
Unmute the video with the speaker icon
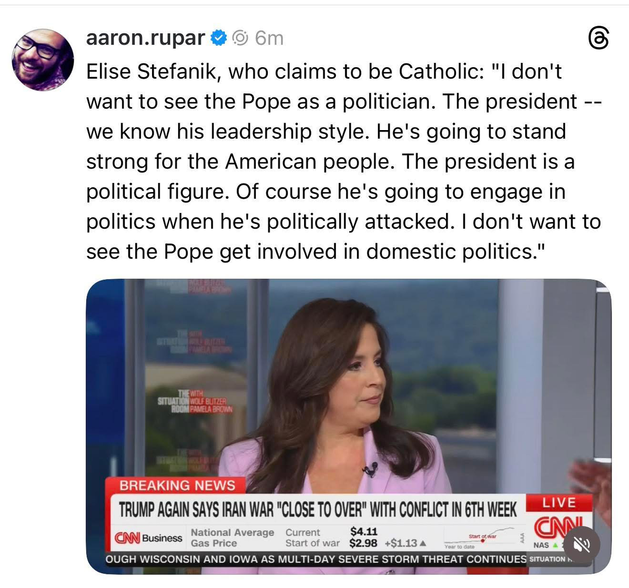coord(582,544)
